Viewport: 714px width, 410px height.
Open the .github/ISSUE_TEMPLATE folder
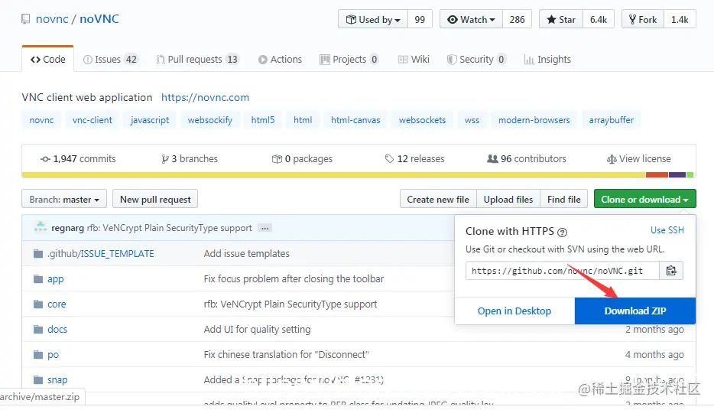tap(101, 254)
